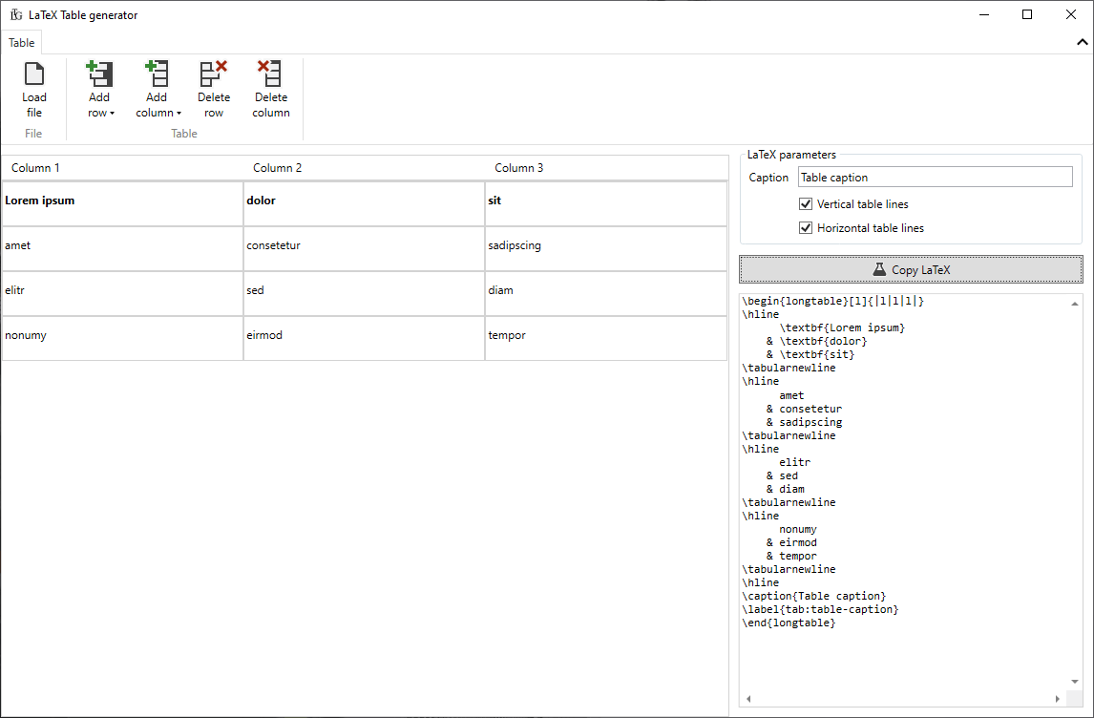The width and height of the screenshot is (1094, 718).
Task: Collapse the ribbon with the chevron
Action: (1082, 42)
